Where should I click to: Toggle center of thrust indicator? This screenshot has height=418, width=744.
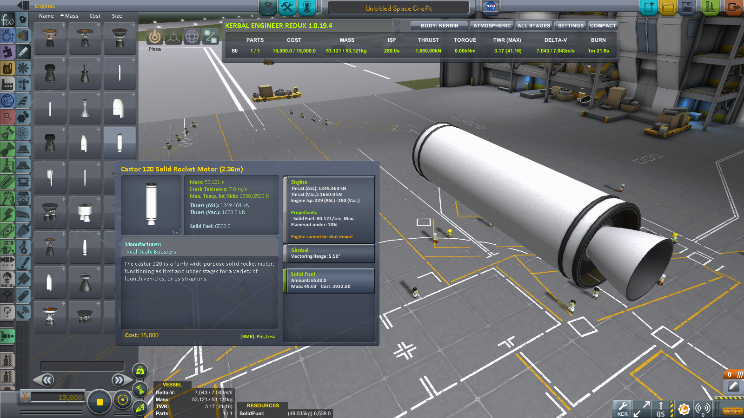[x=140, y=389]
